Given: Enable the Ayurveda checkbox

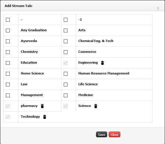Looking at the screenshot, I should coord(8,41).
